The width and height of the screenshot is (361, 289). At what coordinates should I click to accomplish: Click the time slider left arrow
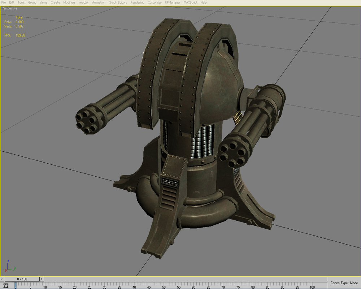coord(2,279)
